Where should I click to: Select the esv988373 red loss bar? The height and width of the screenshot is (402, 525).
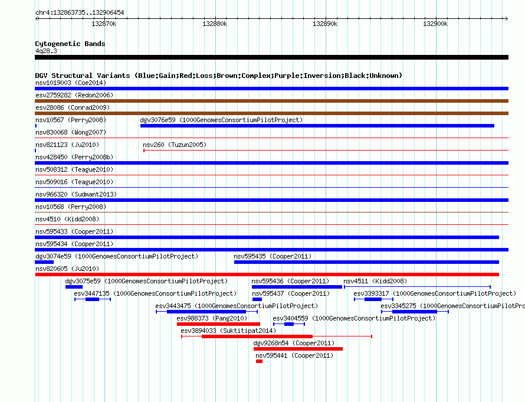[219, 324]
